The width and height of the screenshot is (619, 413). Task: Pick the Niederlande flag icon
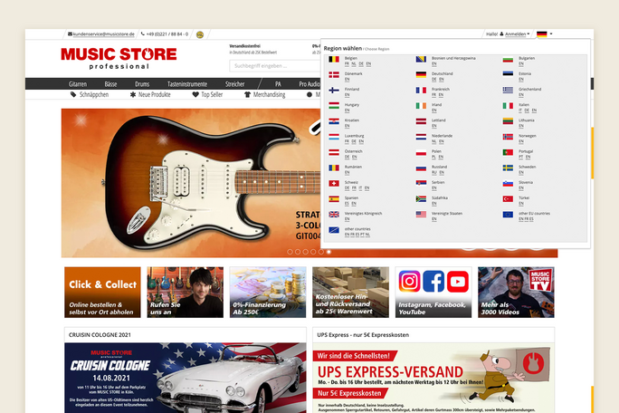[x=421, y=137]
